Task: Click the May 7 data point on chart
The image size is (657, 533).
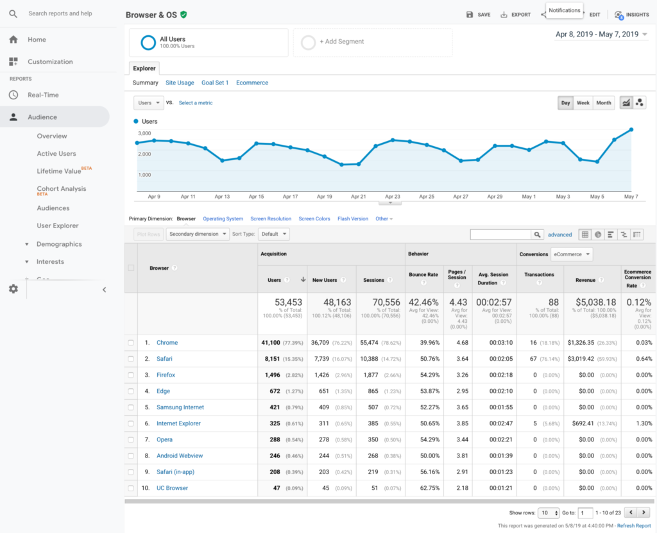Action: pyautogui.click(x=631, y=129)
